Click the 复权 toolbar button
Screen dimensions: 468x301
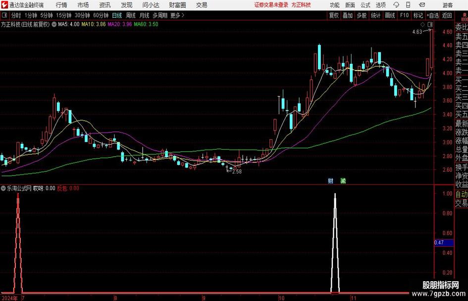pos(334,15)
